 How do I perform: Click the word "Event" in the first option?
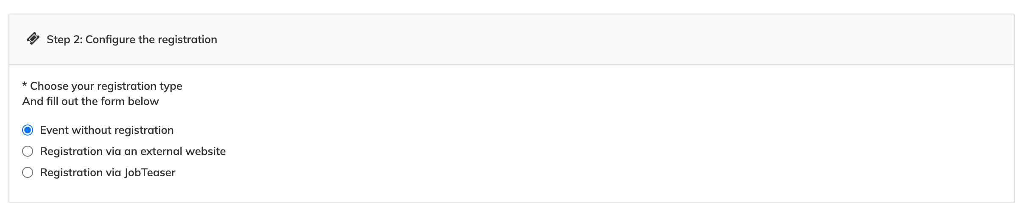coord(54,130)
